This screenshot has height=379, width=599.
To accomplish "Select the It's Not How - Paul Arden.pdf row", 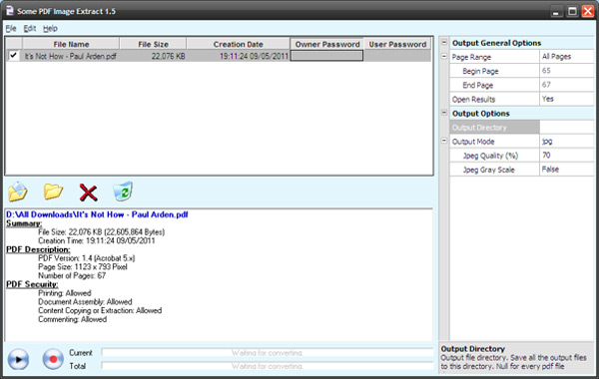I will tap(219, 56).
